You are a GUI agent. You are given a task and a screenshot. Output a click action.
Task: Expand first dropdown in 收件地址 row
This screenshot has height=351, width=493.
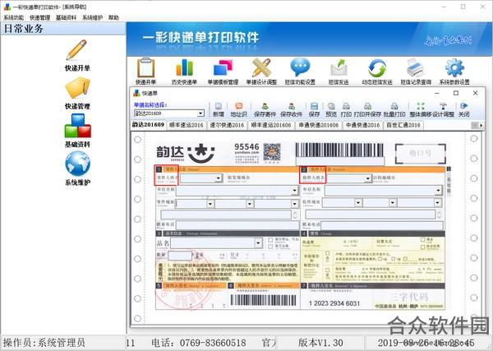click(x=358, y=202)
